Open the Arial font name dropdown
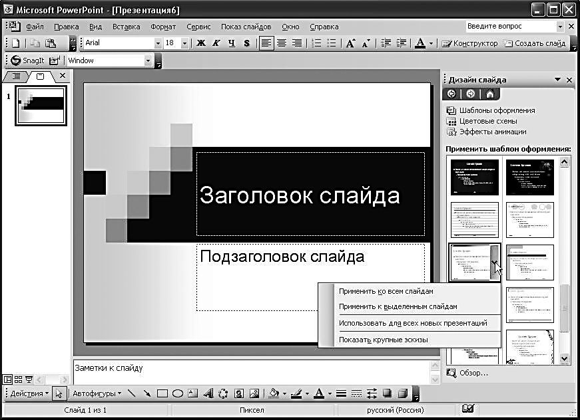580x420 pixels. pos(158,43)
